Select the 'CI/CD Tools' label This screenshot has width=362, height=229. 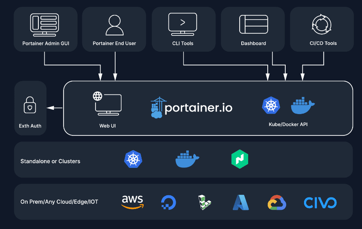(323, 43)
